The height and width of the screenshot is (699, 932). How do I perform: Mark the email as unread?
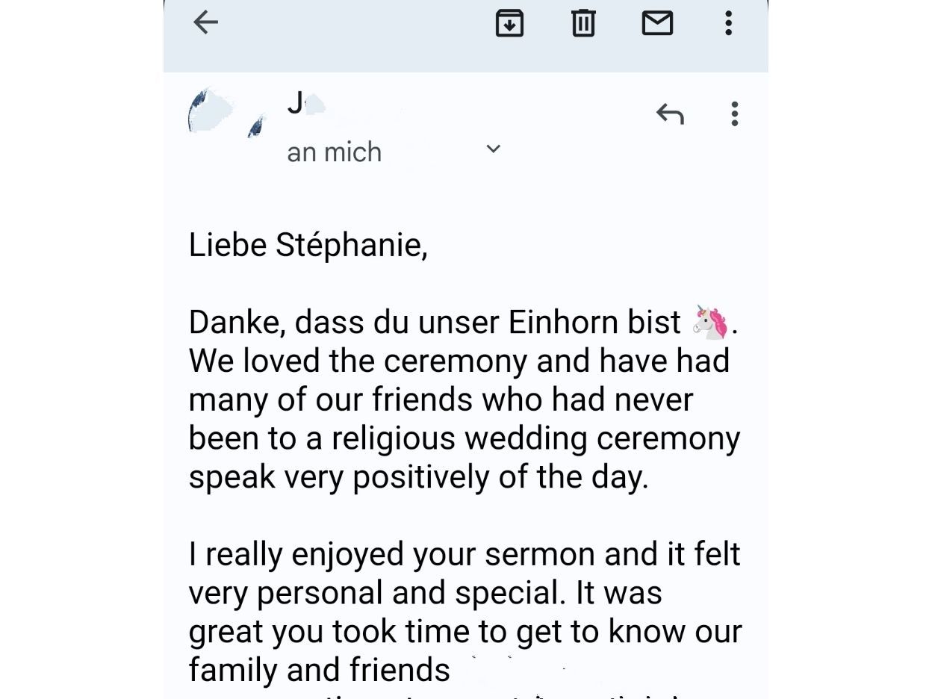point(657,23)
